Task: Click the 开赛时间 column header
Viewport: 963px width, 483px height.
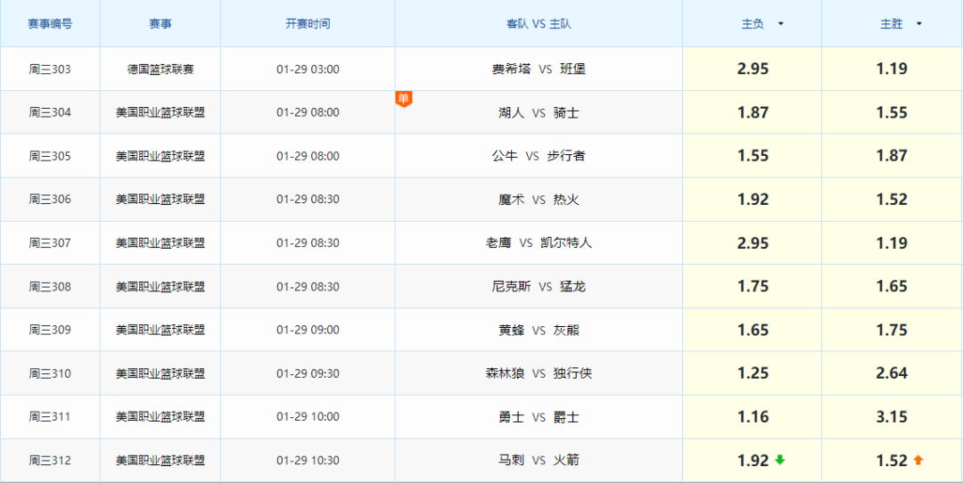Action: [308, 24]
